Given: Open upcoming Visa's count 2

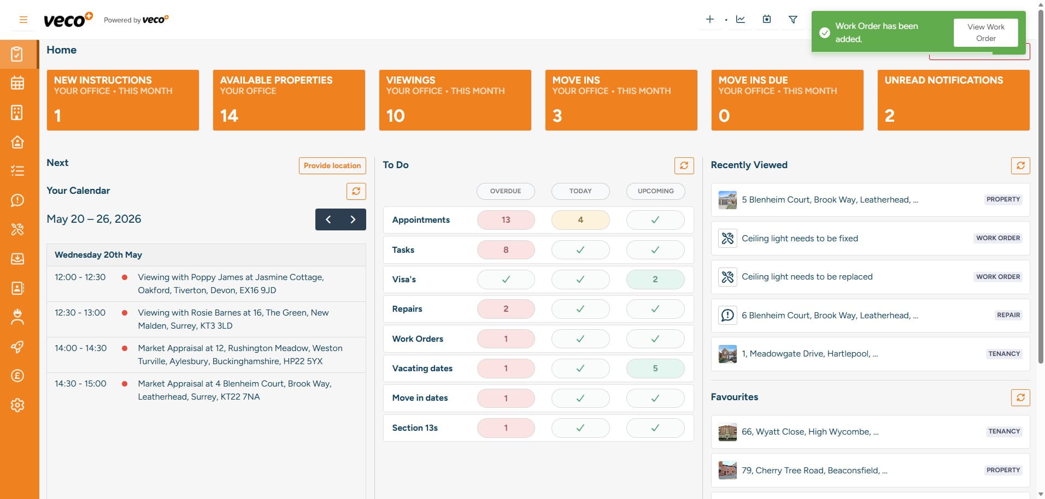Looking at the screenshot, I should (x=655, y=280).
